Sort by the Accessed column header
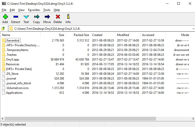The height and width of the screenshot is (127, 195). [x=153, y=35]
